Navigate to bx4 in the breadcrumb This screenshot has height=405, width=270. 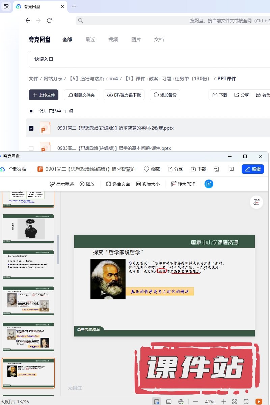pos(114,79)
